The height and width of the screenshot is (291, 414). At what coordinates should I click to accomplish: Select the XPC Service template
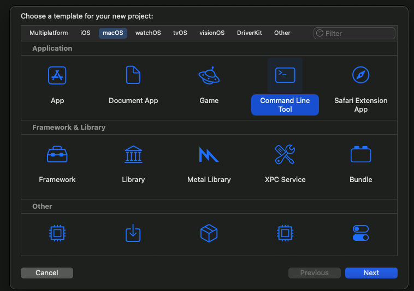pyautogui.click(x=285, y=154)
